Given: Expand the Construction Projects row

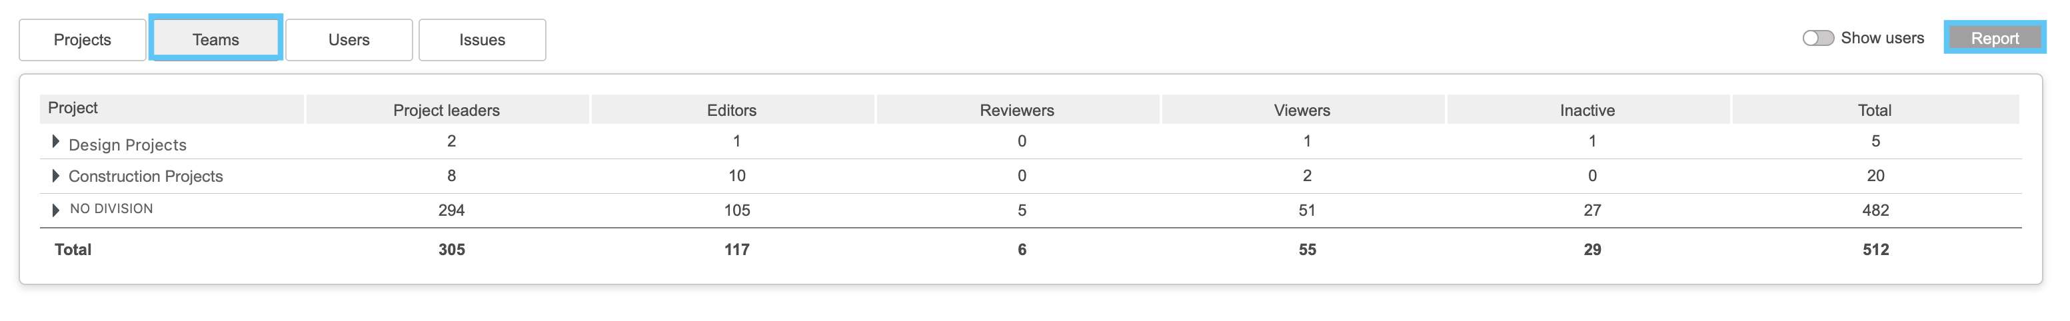Looking at the screenshot, I should [x=55, y=176].
